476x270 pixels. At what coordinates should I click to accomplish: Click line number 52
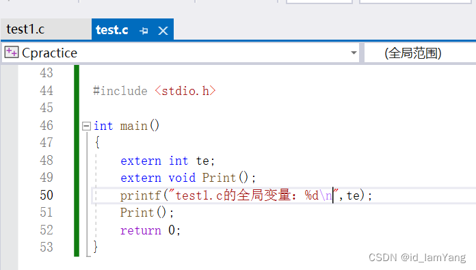[x=47, y=230]
